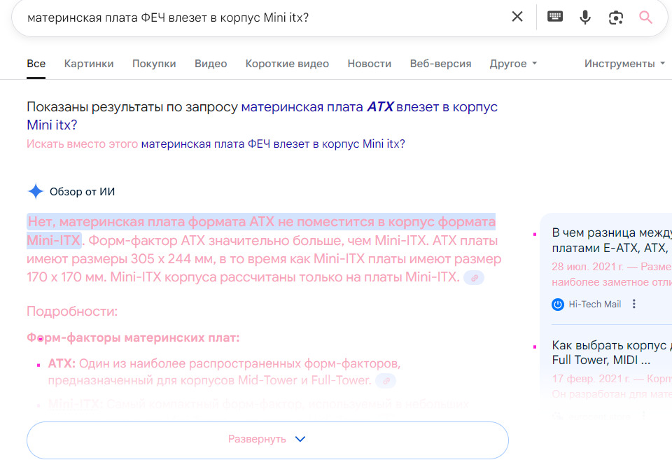The image size is (672, 460).
Task: Click the ATX: bullet item text
Action: coord(224,372)
